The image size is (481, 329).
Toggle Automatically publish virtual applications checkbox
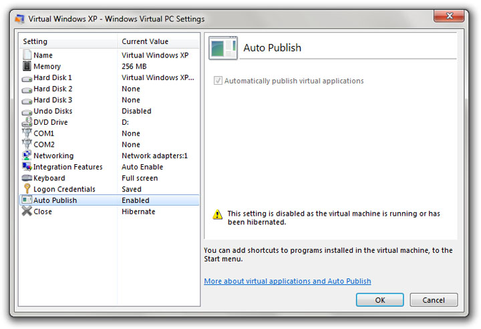pos(217,81)
